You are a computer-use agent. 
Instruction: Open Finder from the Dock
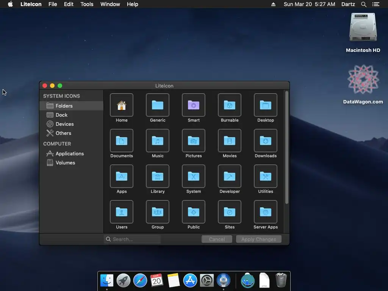click(106, 281)
